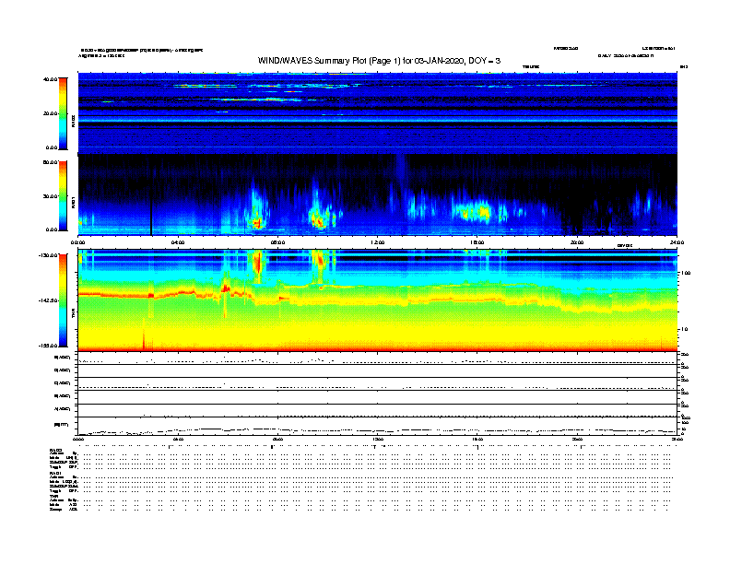
Task: Click the red burst near 07:00 in RAD1
Action: click(257, 224)
